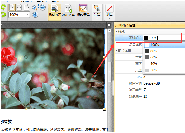Zoom out with minus icon

(x=42, y=7)
